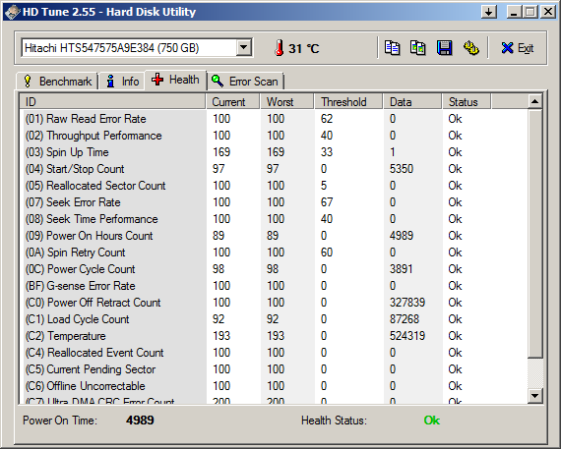Screen dimensions: 561x449
Task: Click the Status column header
Action: 467,102
